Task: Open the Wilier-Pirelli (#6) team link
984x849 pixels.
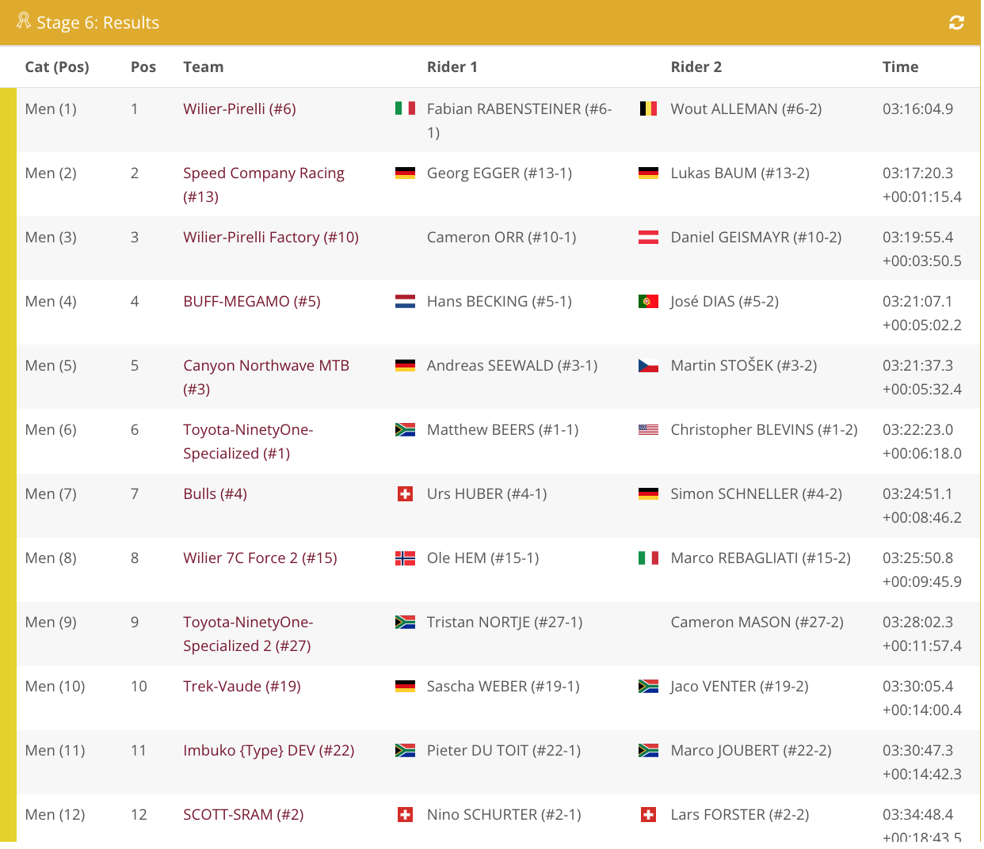Action: 239,109
